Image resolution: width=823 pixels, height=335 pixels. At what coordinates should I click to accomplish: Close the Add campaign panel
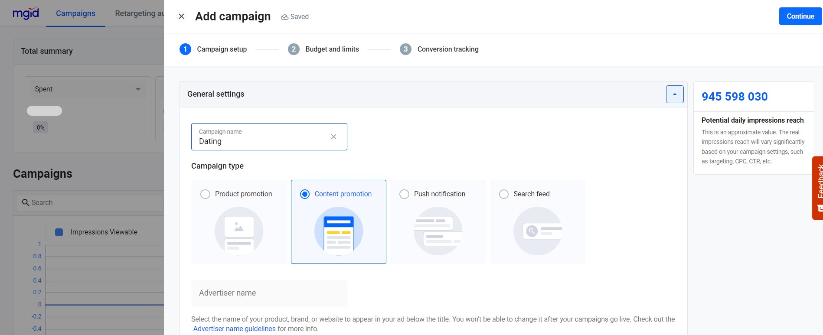coord(182,16)
